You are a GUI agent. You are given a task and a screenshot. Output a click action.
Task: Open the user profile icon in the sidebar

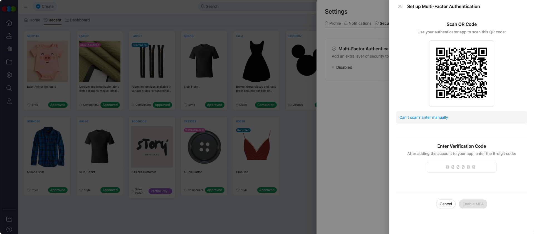click(x=9, y=101)
